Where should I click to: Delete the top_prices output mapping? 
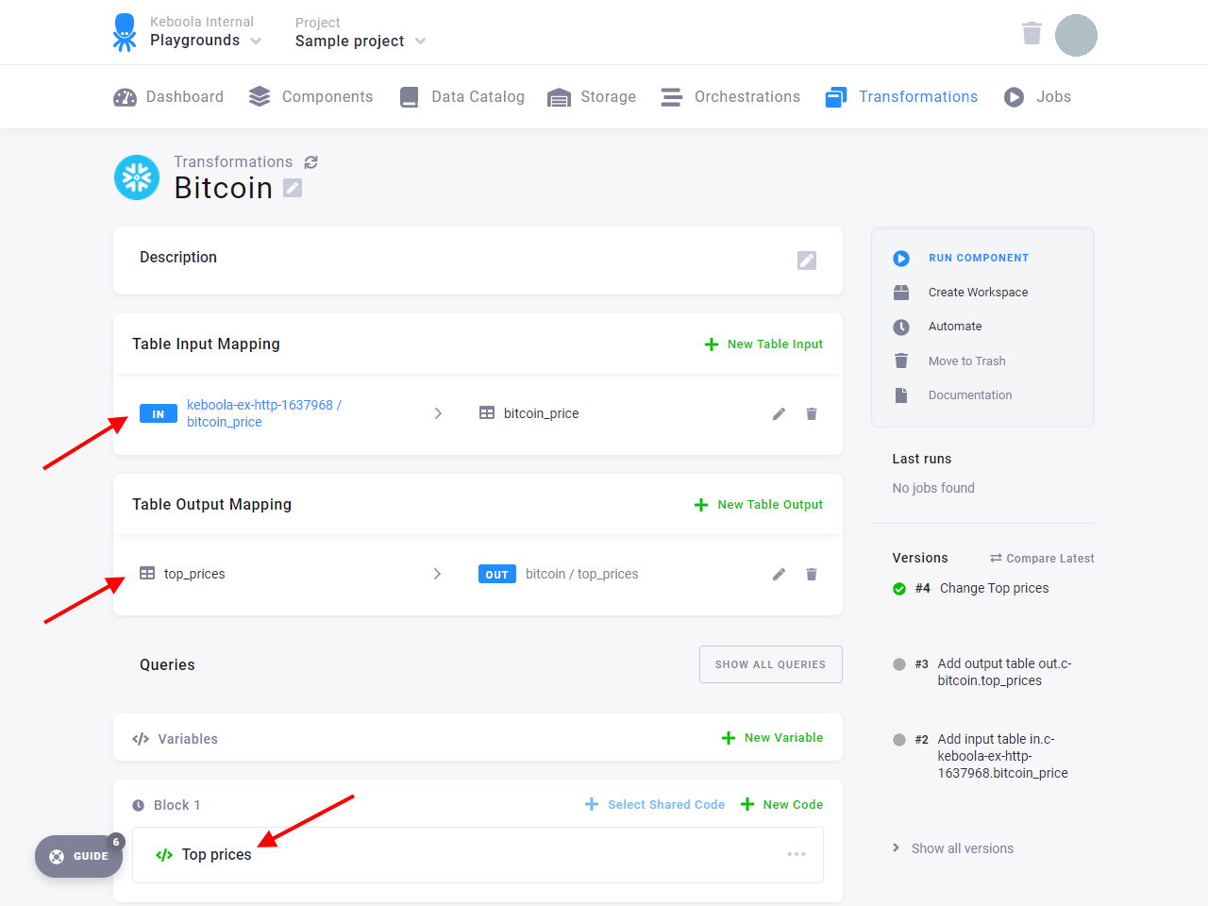(812, 574)
